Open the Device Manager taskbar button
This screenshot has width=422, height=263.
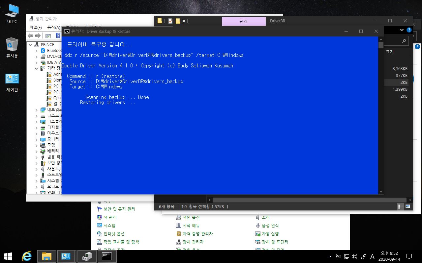(87, 256)
